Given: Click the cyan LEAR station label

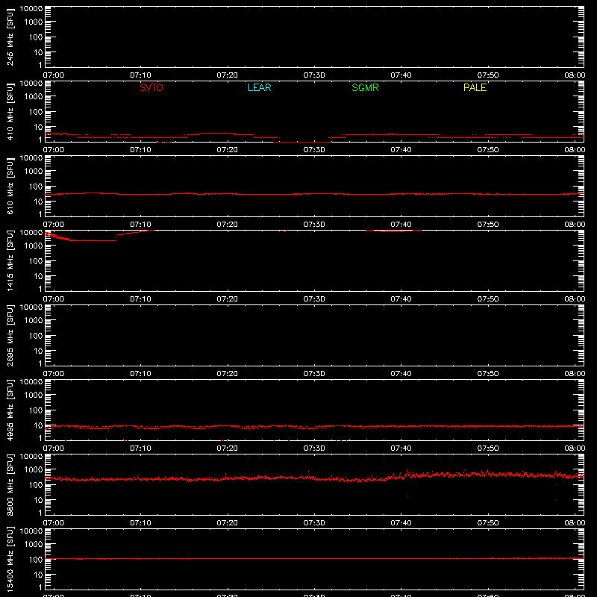Looking at the screenshot, I should tap(259, 87).
